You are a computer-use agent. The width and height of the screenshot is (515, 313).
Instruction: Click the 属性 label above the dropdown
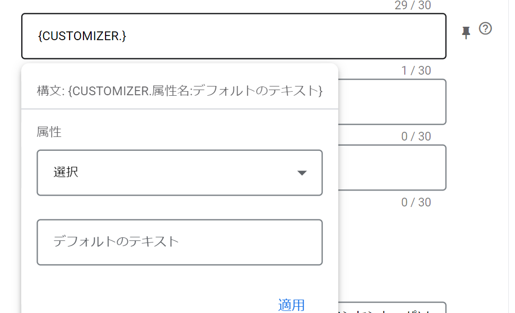click(49, 132)
